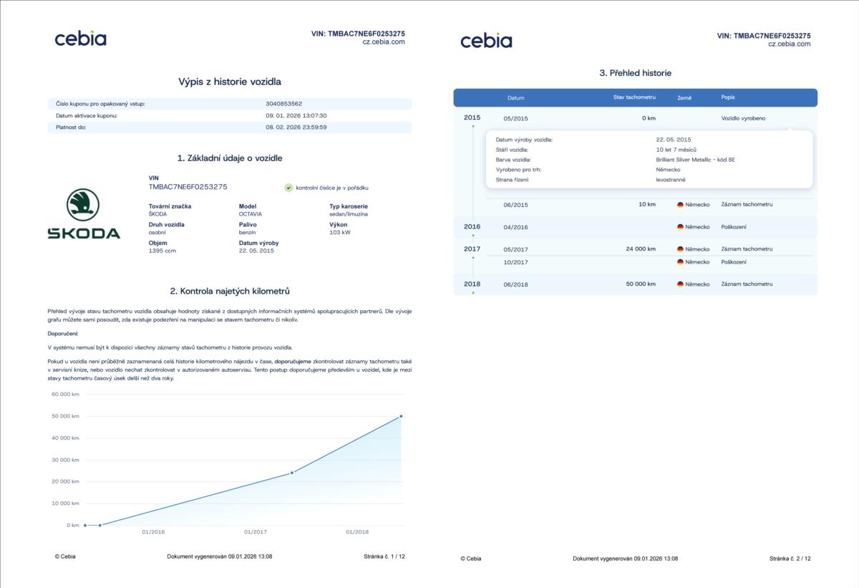The height and width of the screenshot is (588, 859).
Task: Click Strana řízení value levostranné
Action: click(671, 180)
